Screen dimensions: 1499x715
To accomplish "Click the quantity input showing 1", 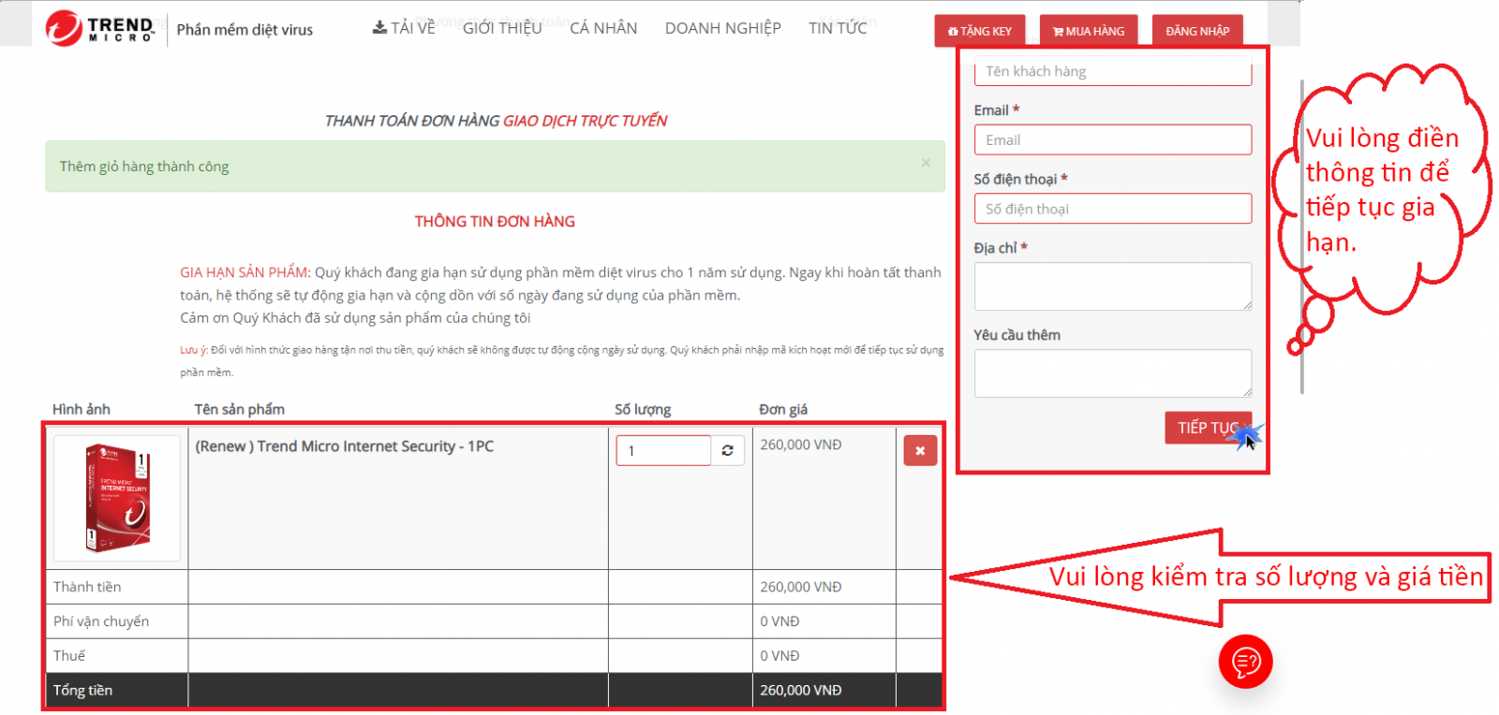I will (x=663, y=451).
